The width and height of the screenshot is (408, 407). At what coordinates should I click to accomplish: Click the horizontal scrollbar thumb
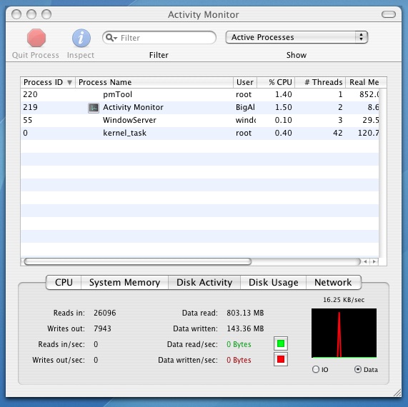click(x=138, y=261)
